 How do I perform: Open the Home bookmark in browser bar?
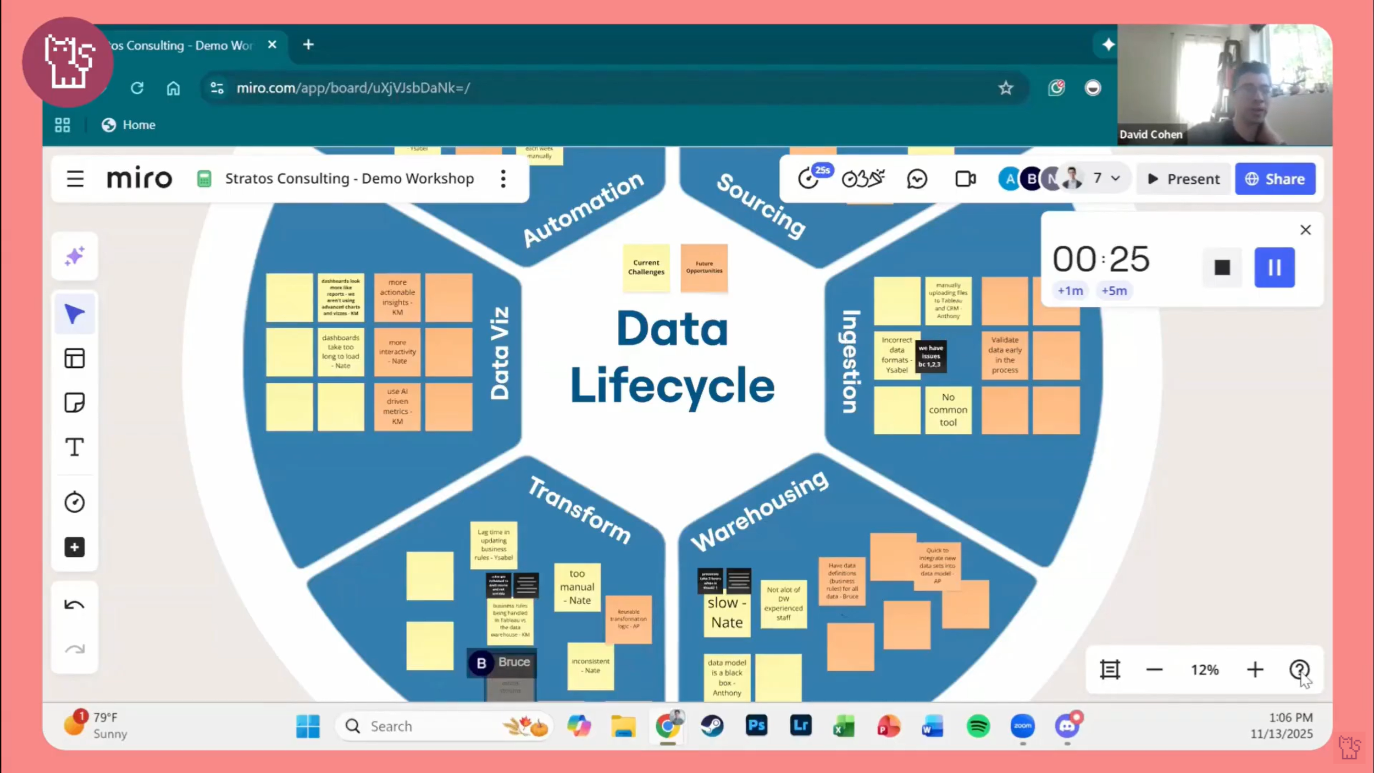[x=129, y=125]
